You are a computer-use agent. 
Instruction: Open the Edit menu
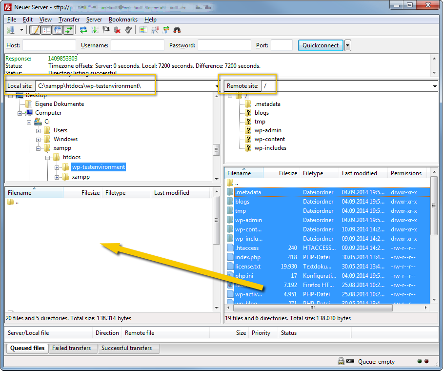pyautogui.click(x=28, y=20)
